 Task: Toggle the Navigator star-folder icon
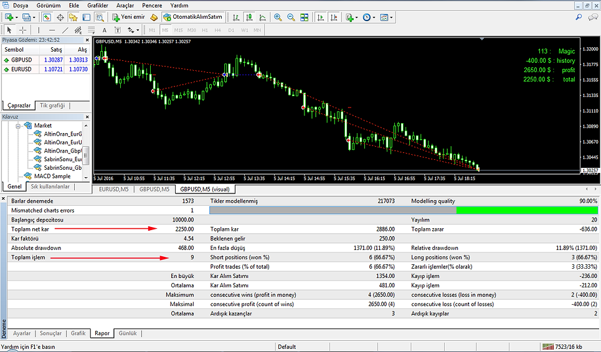click(73, 17)
